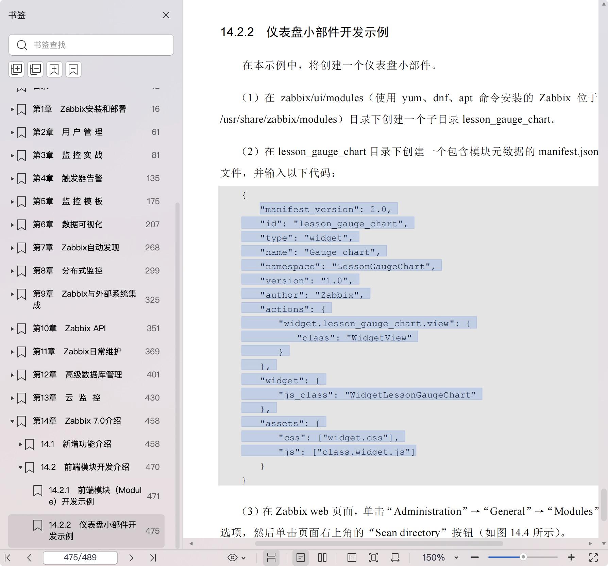
Task: Click page number 475 of bookmark 14.2.2
Action: (152, 531)
